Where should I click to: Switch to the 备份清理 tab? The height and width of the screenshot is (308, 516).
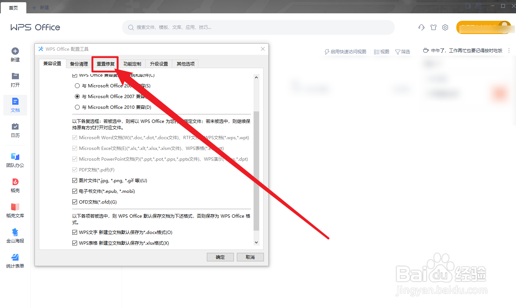click(79, 64)
